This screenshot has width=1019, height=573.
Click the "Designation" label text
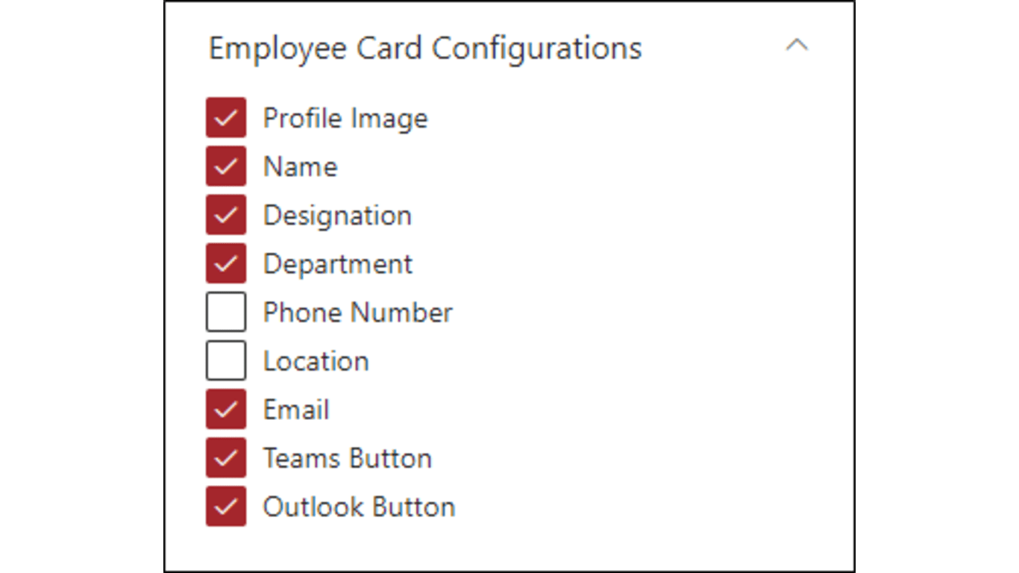(x=337, y=216)
